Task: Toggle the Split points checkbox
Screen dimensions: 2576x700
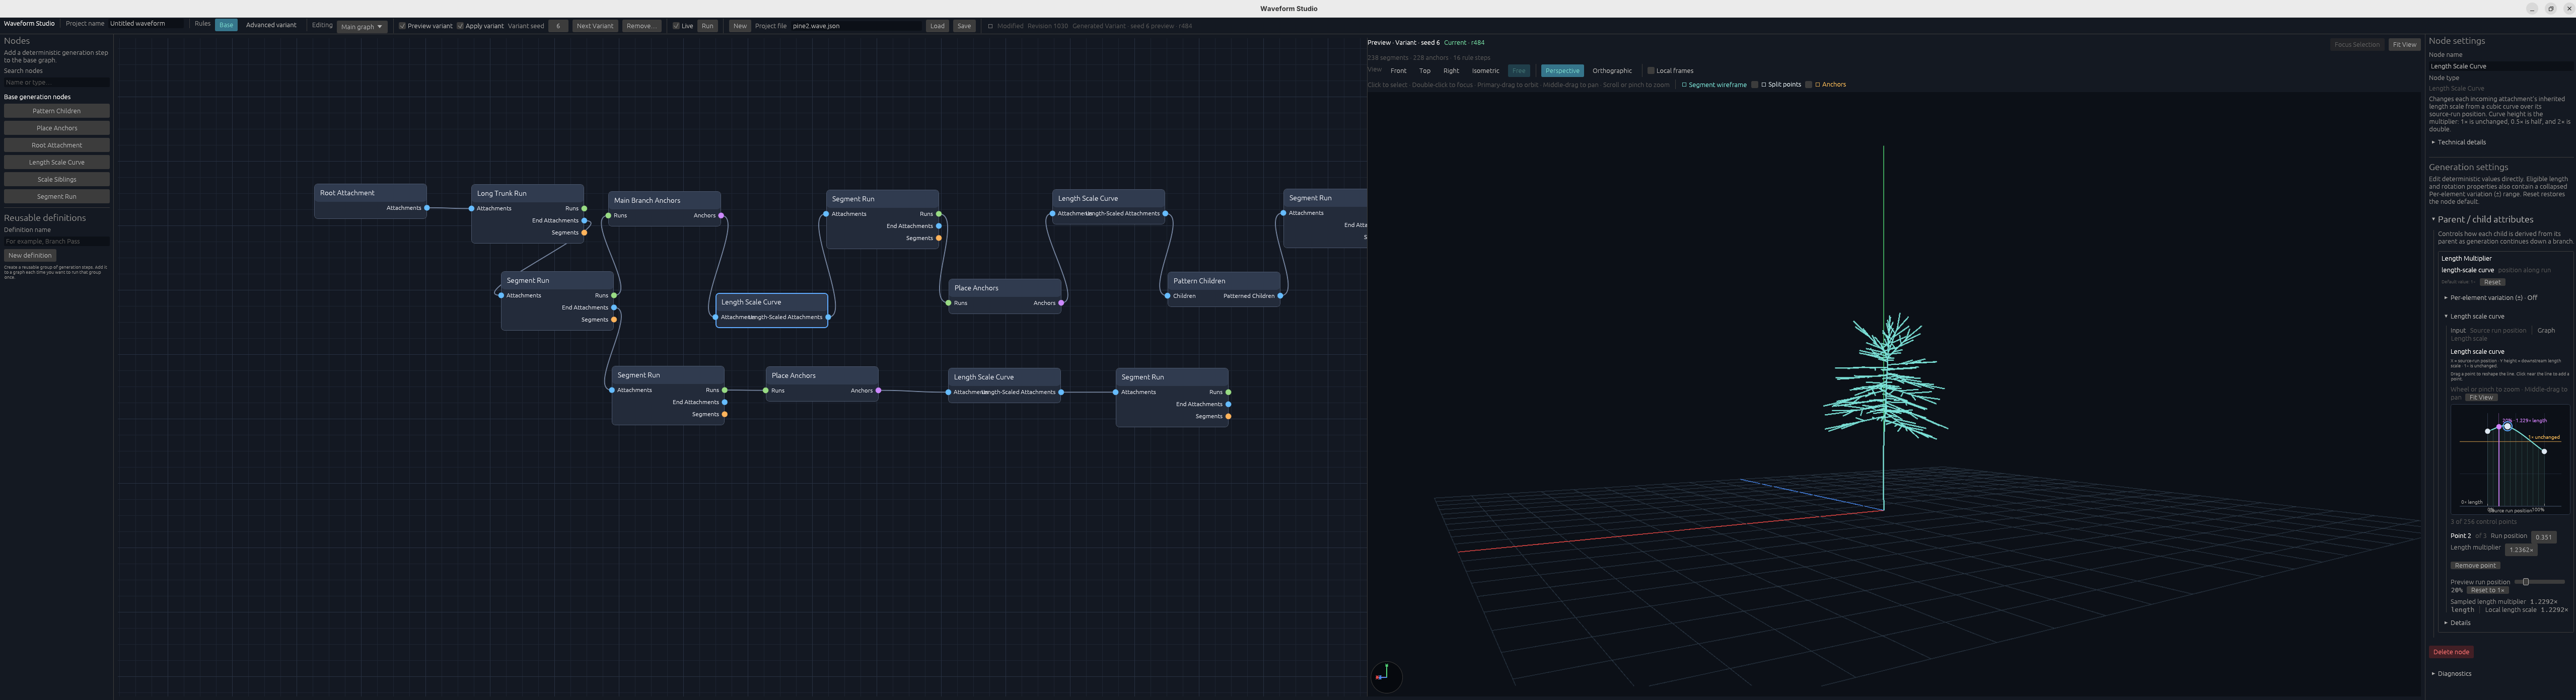Action: (x=1755, y=85)
